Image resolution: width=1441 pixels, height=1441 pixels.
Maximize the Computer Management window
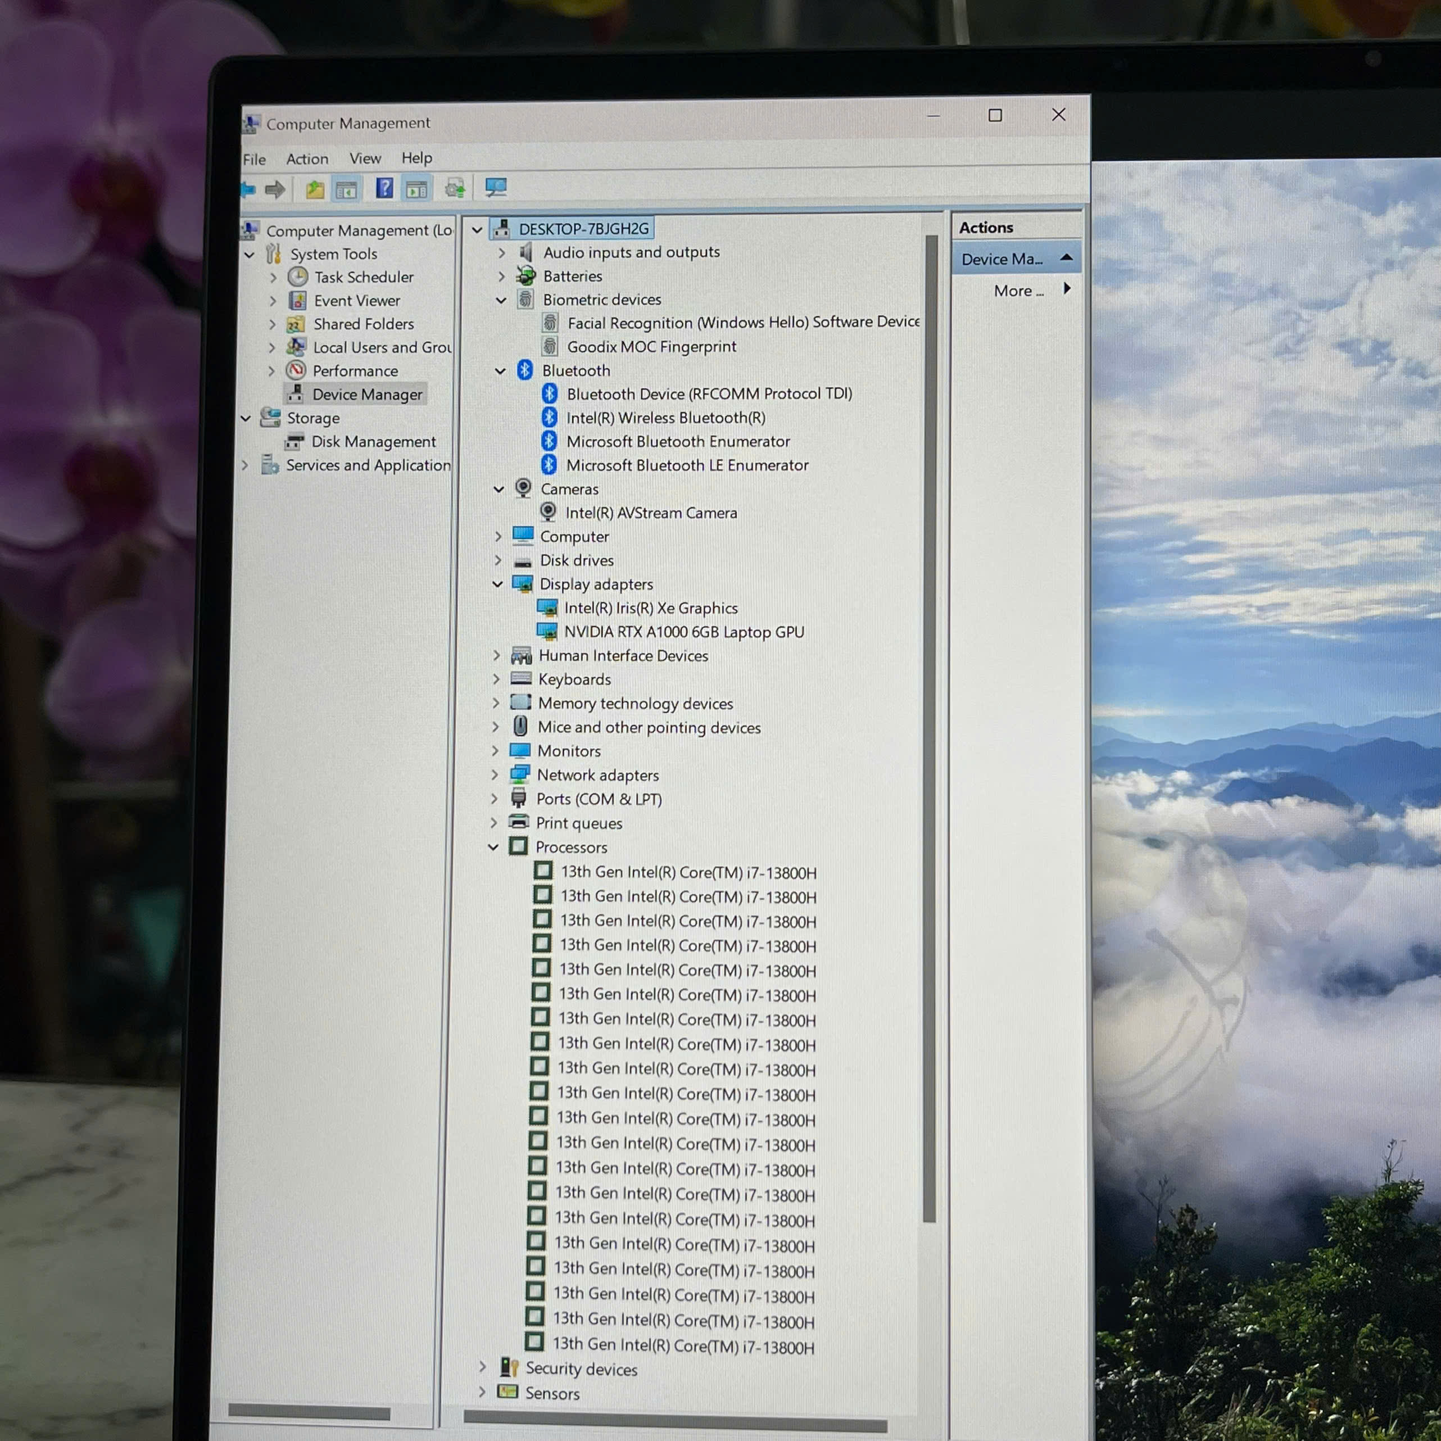[x=995, y=115]
